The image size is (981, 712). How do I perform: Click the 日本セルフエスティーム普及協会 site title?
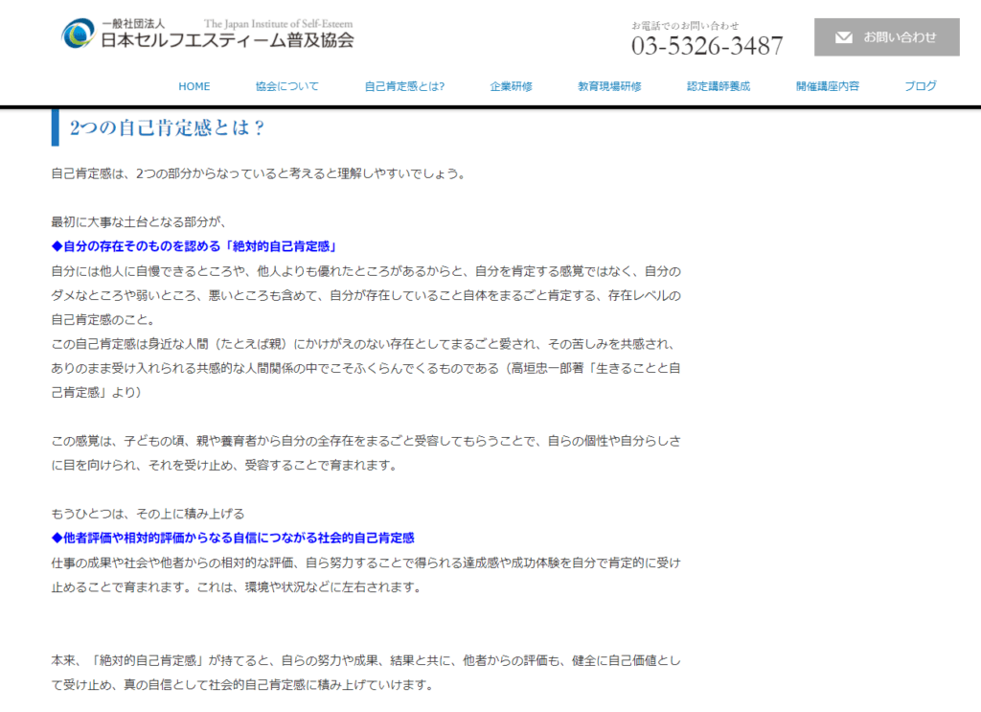click(x=227, y=40)
